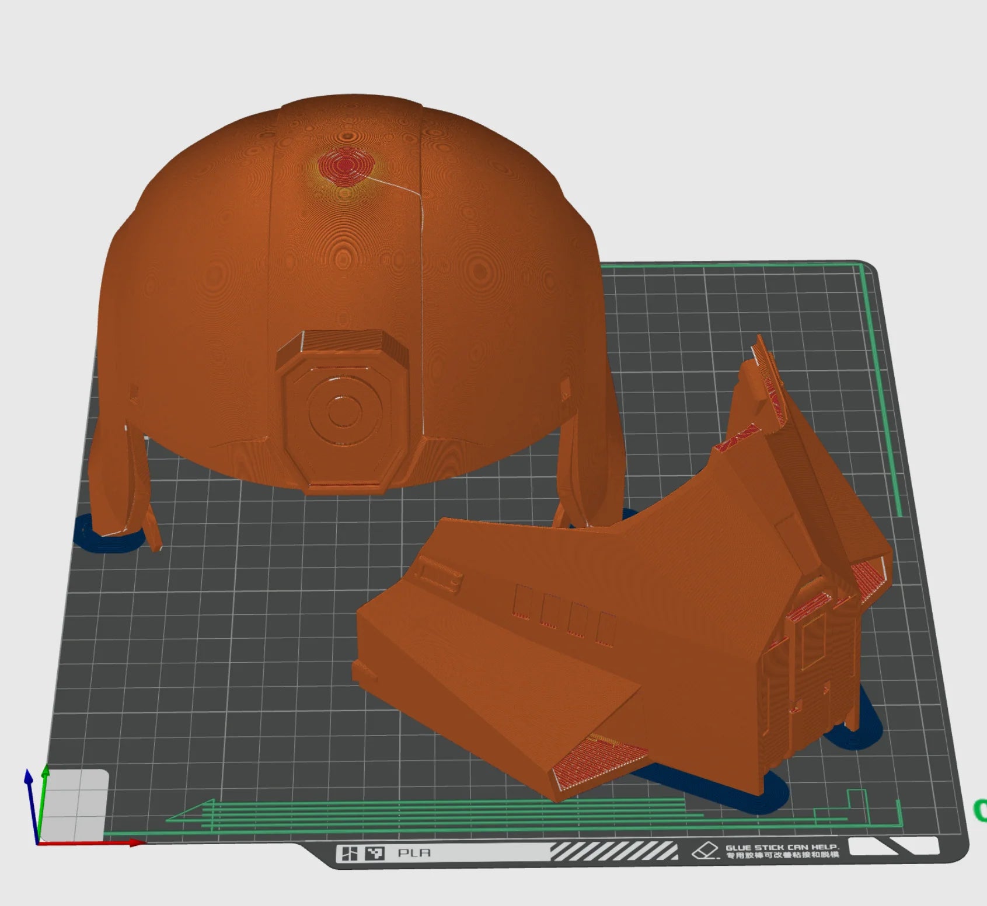
Task: Click the green symbol at right edge
Action: (981, 810)
